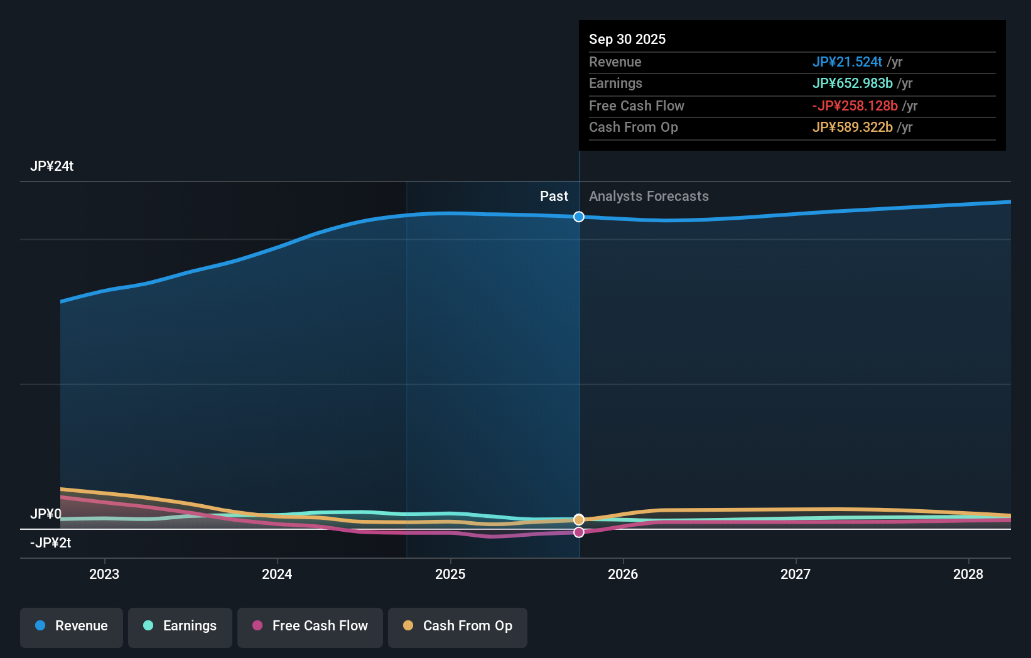
Task: Click the JP¥24t axis gridline label
Action: tap(52, 166)
